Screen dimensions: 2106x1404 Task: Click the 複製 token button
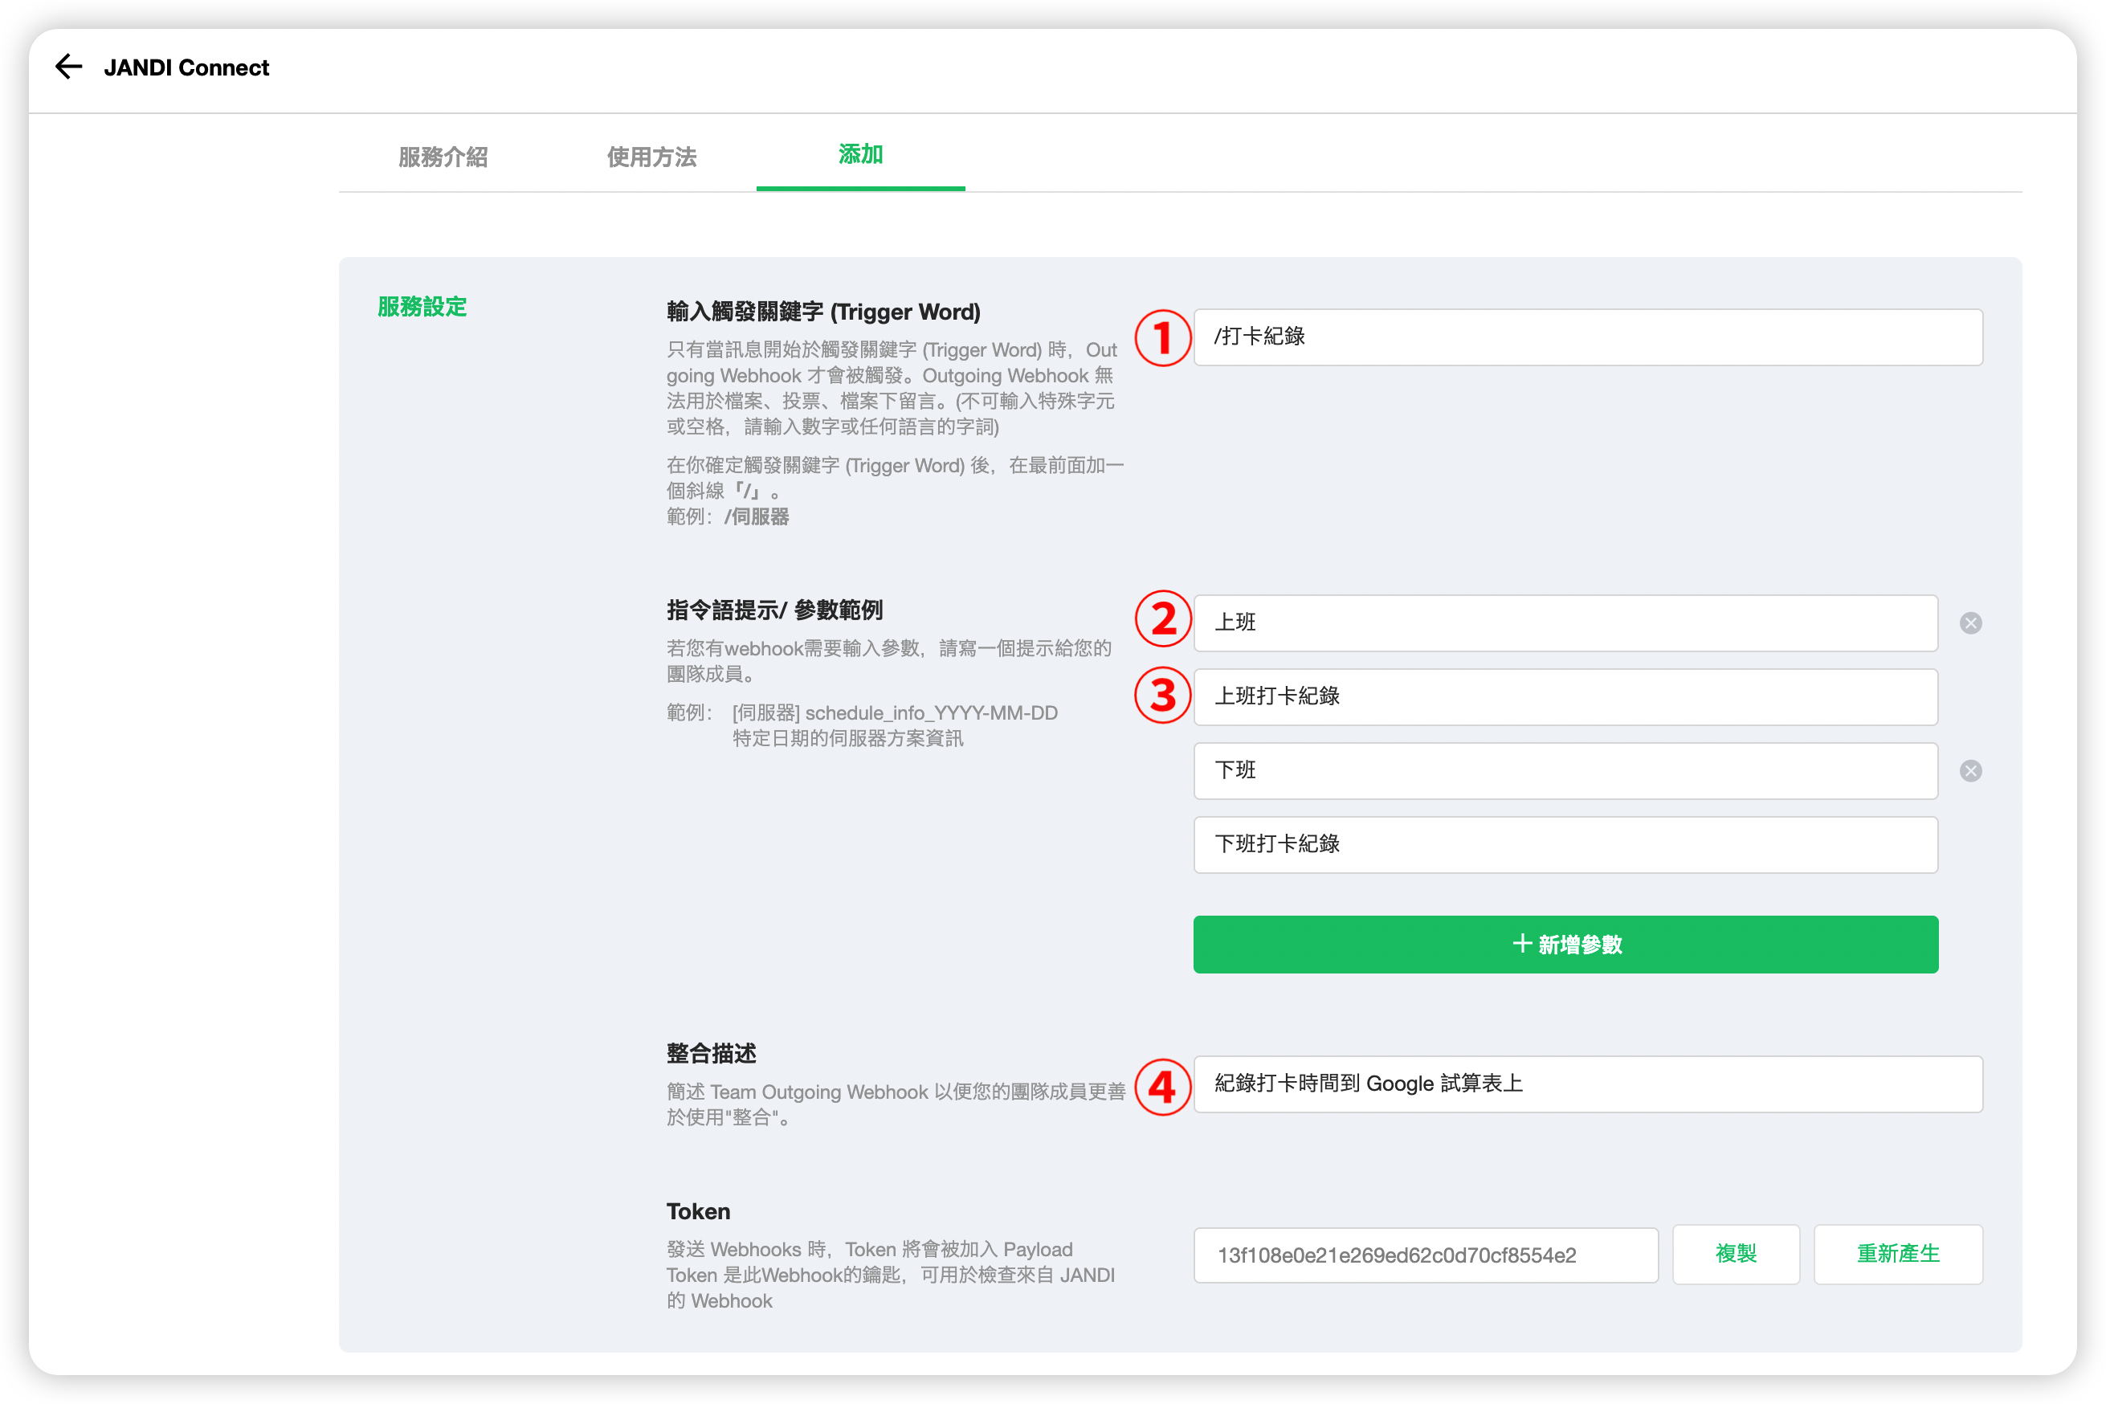[x=1735, y=1254]
